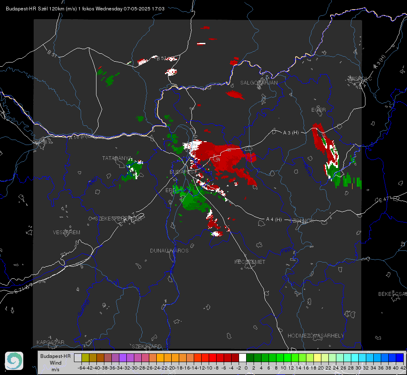Select the KAPOSVAR city label
Screen dimensions: 407x375
coord(50,342)
